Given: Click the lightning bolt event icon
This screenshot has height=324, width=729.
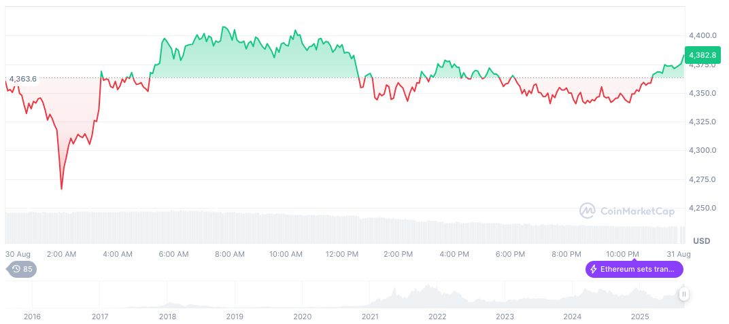Looking at the screenshot, I should (594, 270).
